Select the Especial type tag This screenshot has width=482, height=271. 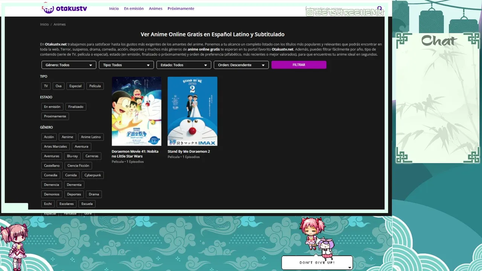tap(75, 86)
